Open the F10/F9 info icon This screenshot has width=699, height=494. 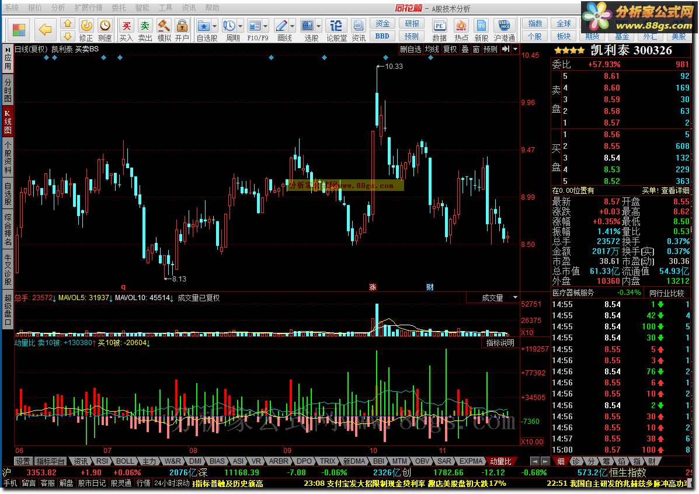255,26
